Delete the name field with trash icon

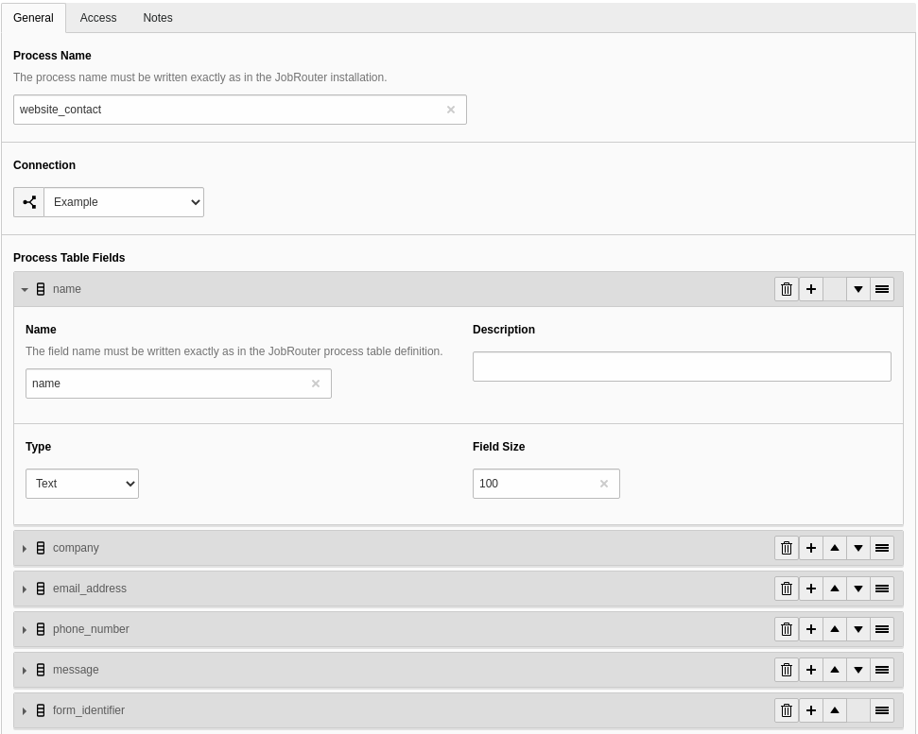click(787, 289)
